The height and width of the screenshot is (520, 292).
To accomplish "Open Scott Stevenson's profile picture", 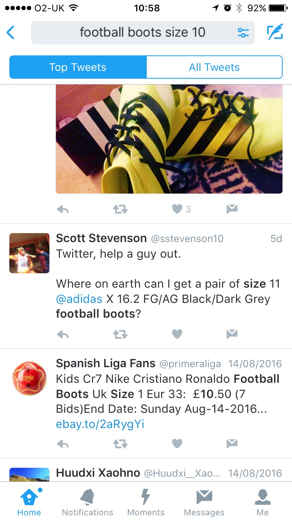I will 30,253.
